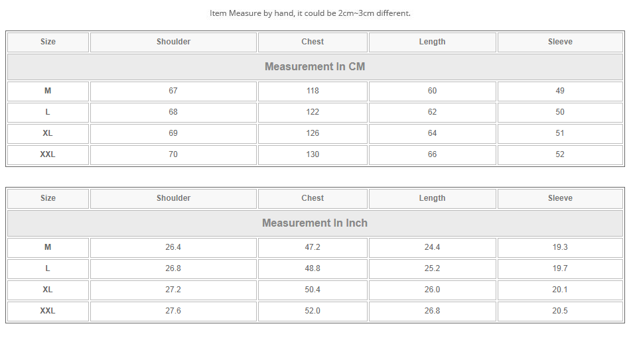Select the XXL size row label in CM table
This screenshot has width=633, height=338.
[48, 154]
